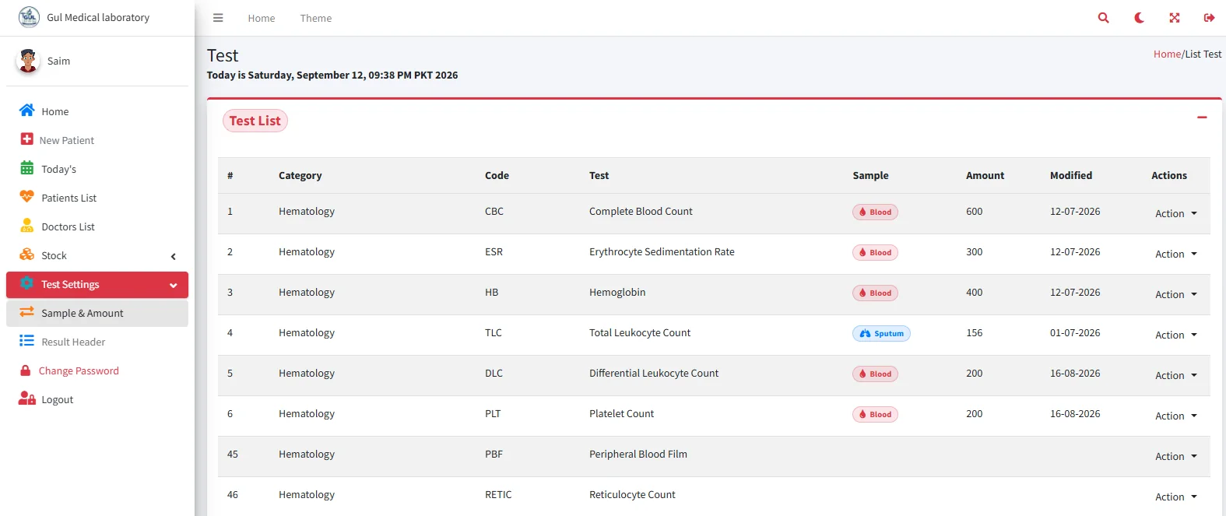Click Saim's user avatar
1226x516 pixels.
click(x=28, y=61)
